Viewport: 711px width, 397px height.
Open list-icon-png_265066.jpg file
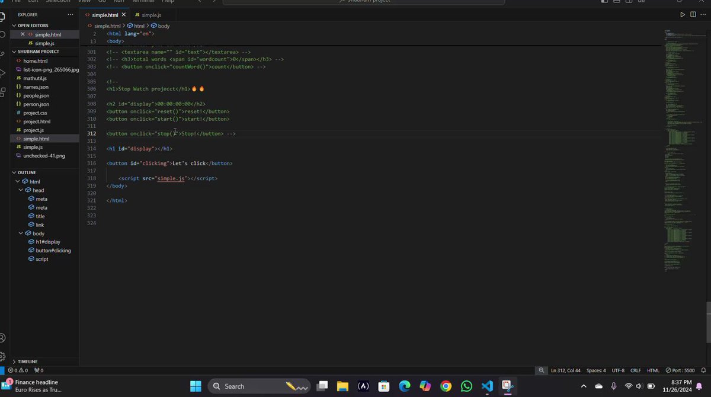pos(51,69)
